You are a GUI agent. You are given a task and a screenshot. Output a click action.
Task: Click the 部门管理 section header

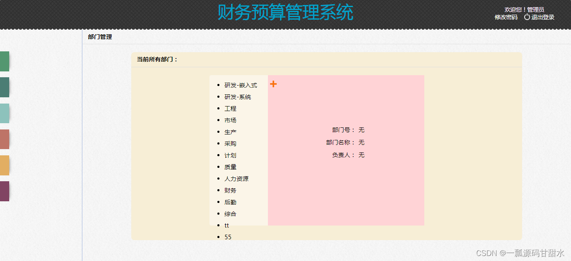(x=99, y=37)
